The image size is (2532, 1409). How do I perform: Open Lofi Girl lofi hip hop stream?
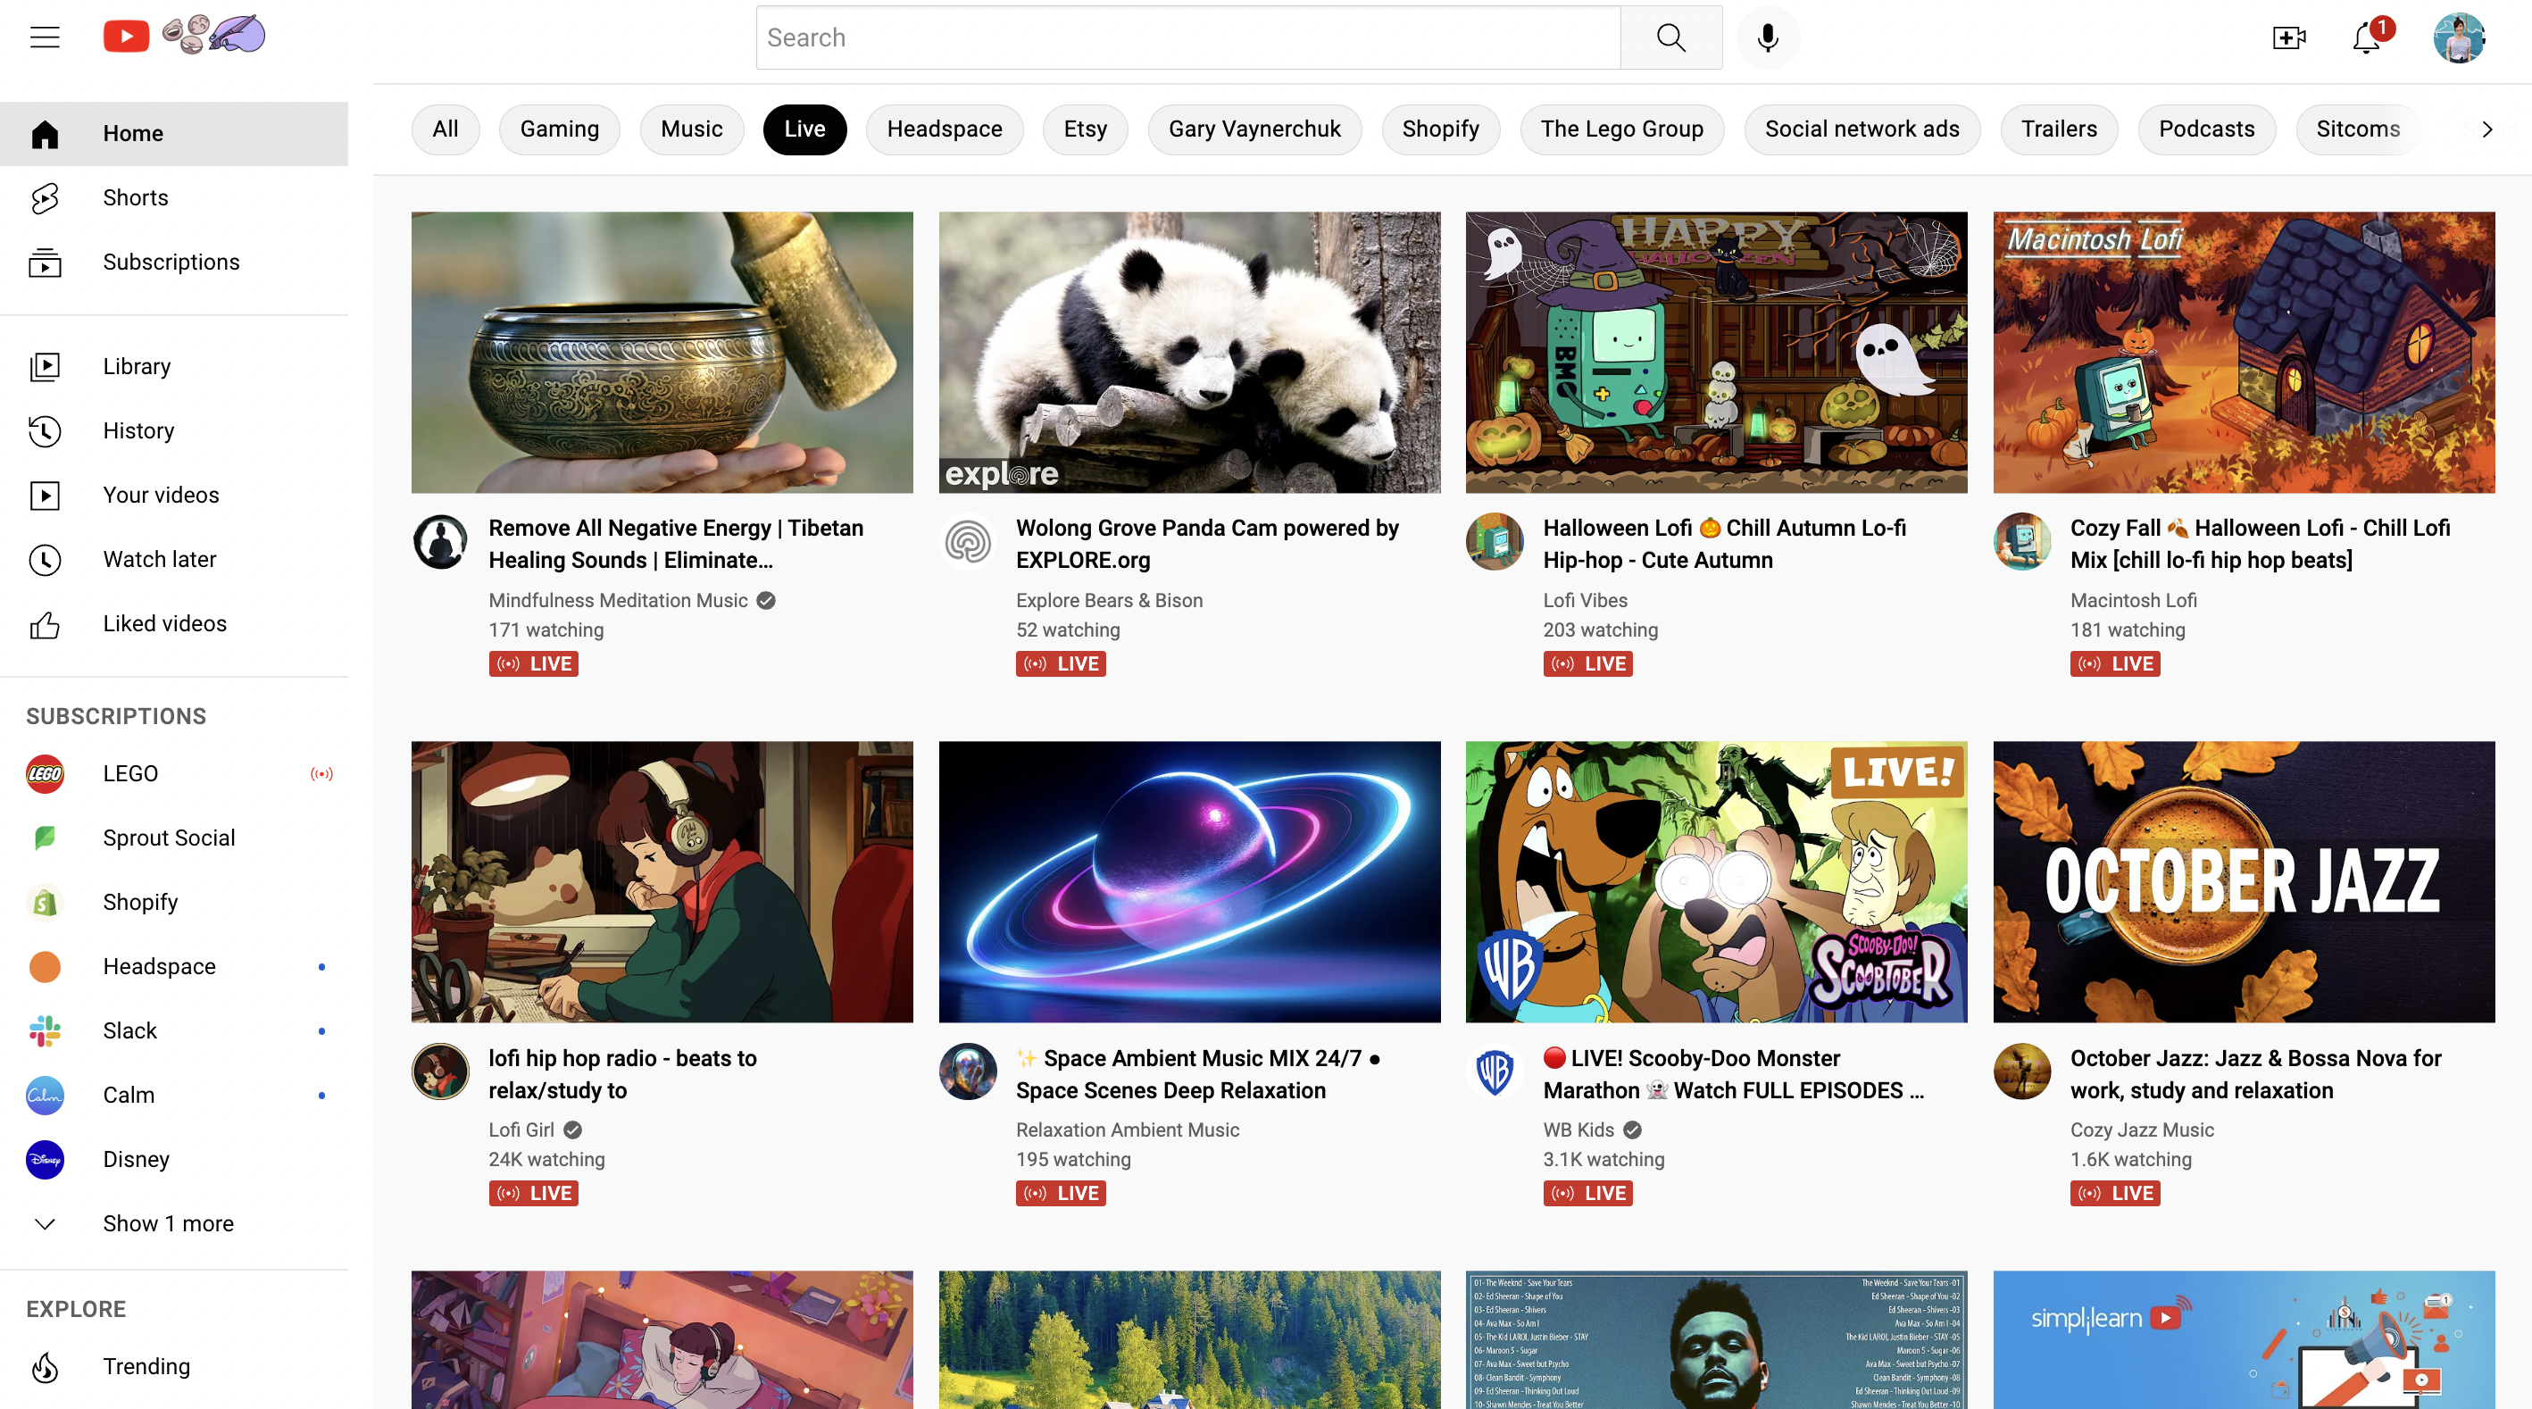click(662, 881)
